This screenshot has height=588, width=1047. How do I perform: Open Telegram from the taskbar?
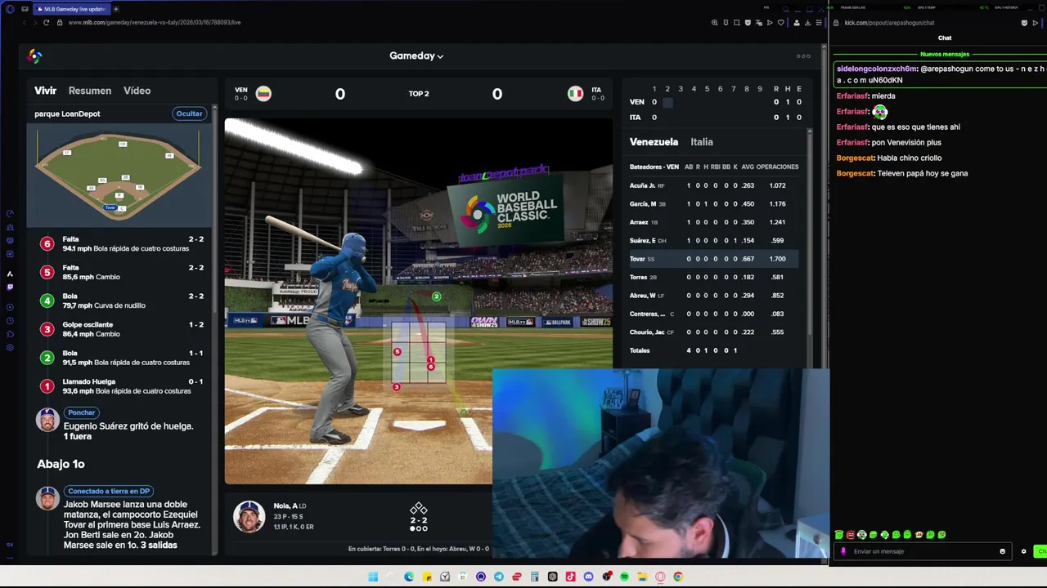coord(499,577)
